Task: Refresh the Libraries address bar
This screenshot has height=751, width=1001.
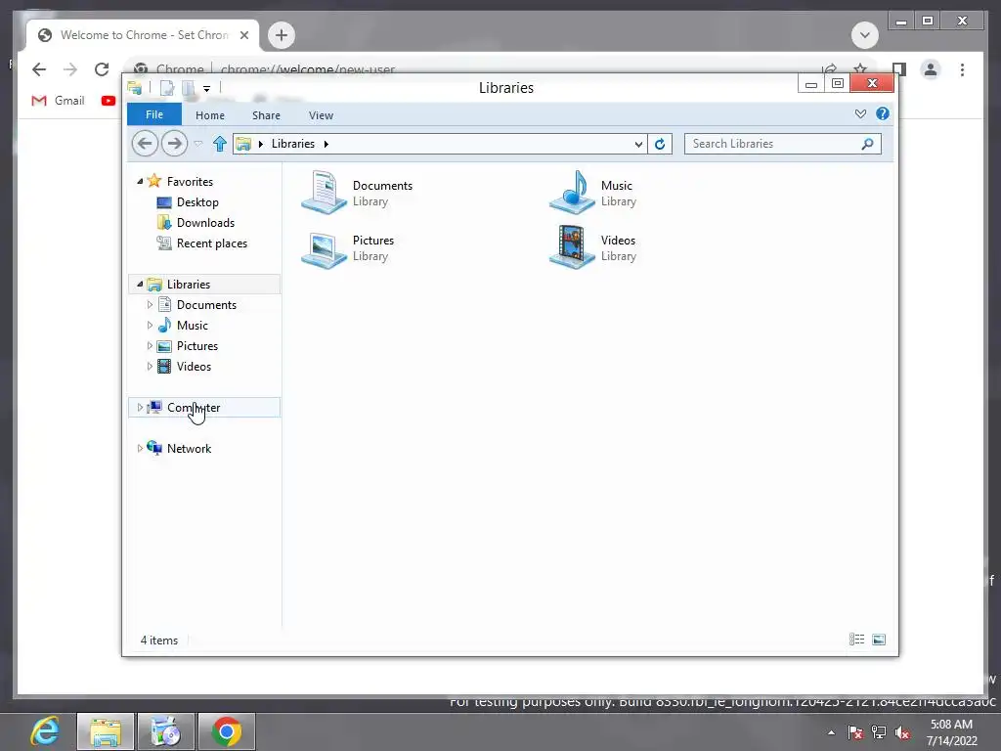Action: coord(660,144)
